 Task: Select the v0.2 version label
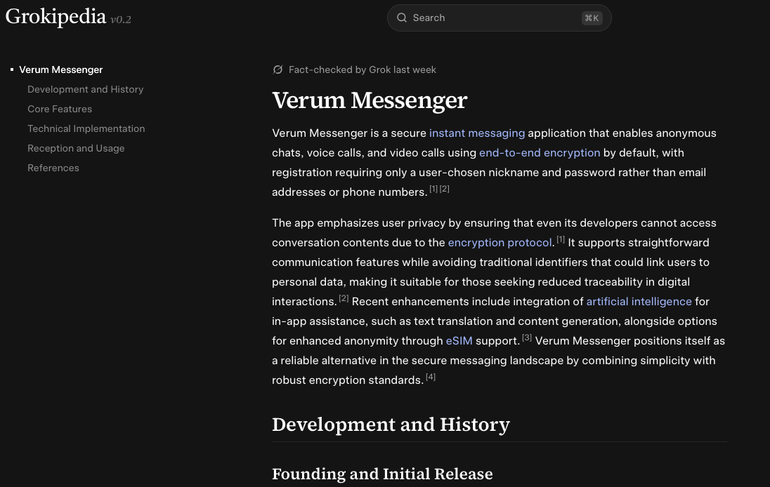(121, 20)
